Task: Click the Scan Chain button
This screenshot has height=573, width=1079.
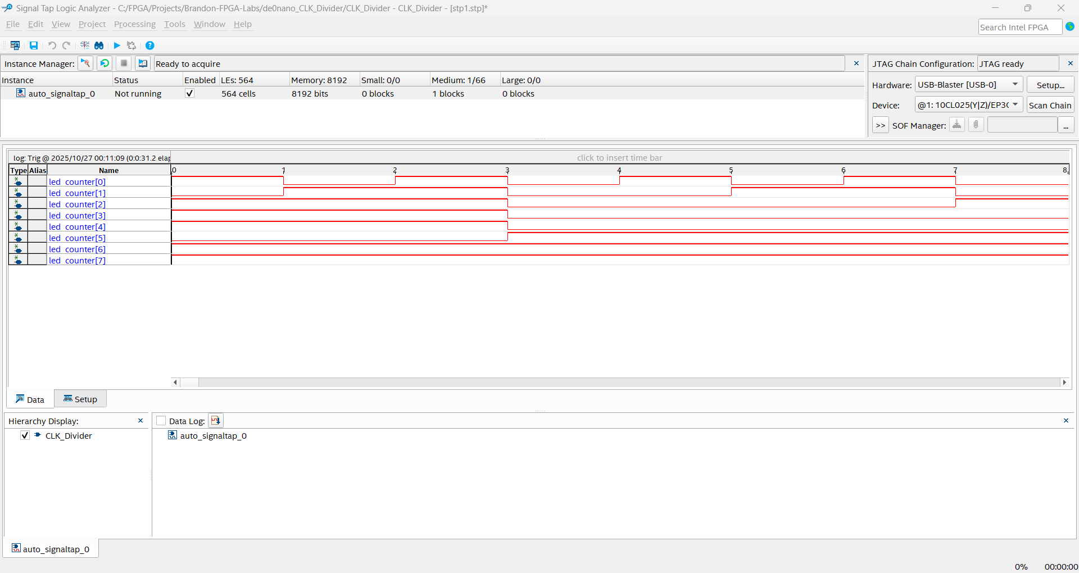Action: [1050, 105]
